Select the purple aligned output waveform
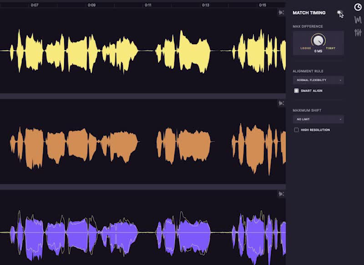The width and height of the screenshot is (364, 265). 136,231
